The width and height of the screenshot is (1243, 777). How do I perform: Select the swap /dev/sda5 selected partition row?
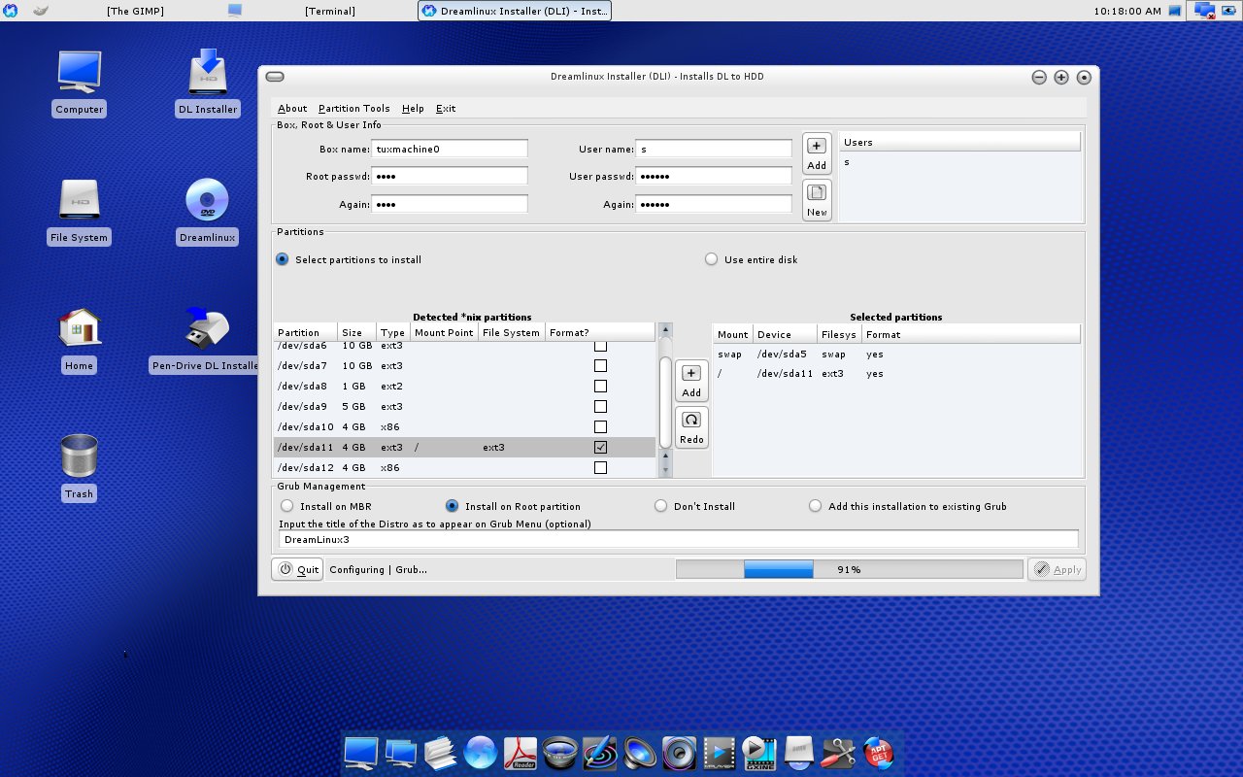(896, 355)
